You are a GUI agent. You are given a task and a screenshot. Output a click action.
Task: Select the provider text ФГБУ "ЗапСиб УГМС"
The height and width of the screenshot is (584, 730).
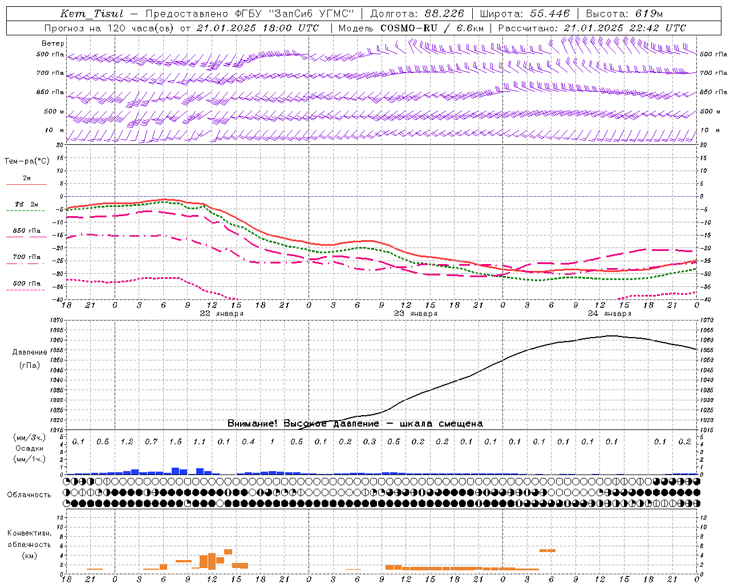[x=294, y=14]
